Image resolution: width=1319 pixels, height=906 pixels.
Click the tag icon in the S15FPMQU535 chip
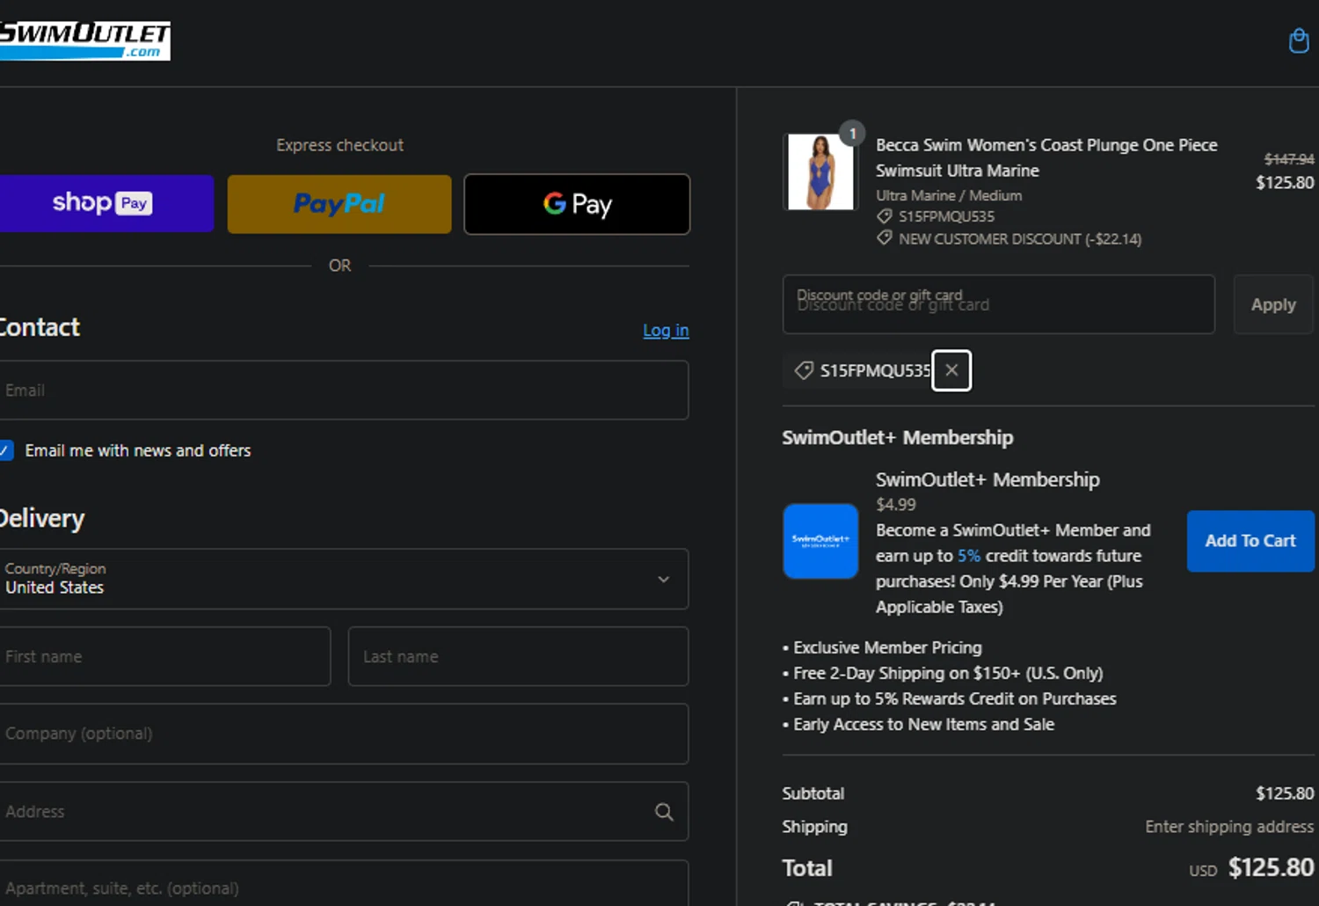(804, 370)
